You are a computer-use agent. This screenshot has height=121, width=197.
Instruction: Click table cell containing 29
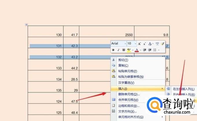tap(71, 87)
